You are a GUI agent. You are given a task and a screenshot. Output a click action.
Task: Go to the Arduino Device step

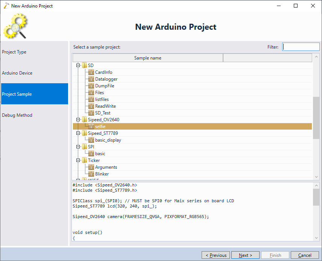35,73
